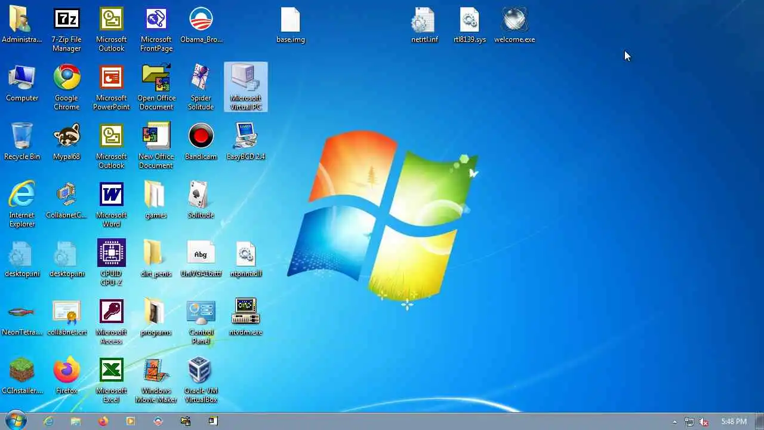Select the Mypal68 raccoon icon

[x=66, y=142]
